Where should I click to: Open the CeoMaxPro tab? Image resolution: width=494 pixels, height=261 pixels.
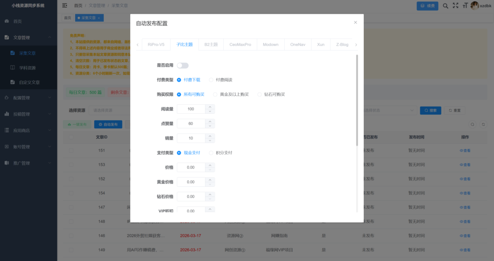tap(240, 44)
